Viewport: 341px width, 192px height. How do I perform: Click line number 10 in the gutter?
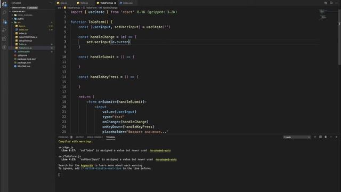(x=64, y=57)
